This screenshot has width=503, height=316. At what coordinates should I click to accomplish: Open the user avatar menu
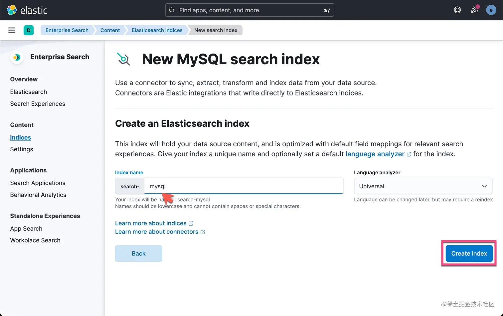pos(491,10)
